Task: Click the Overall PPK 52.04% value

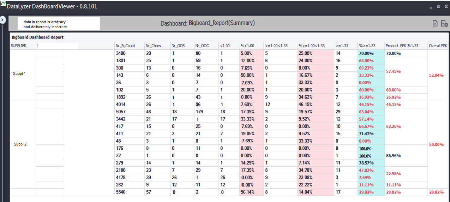Action: click(x=436, y=75)
